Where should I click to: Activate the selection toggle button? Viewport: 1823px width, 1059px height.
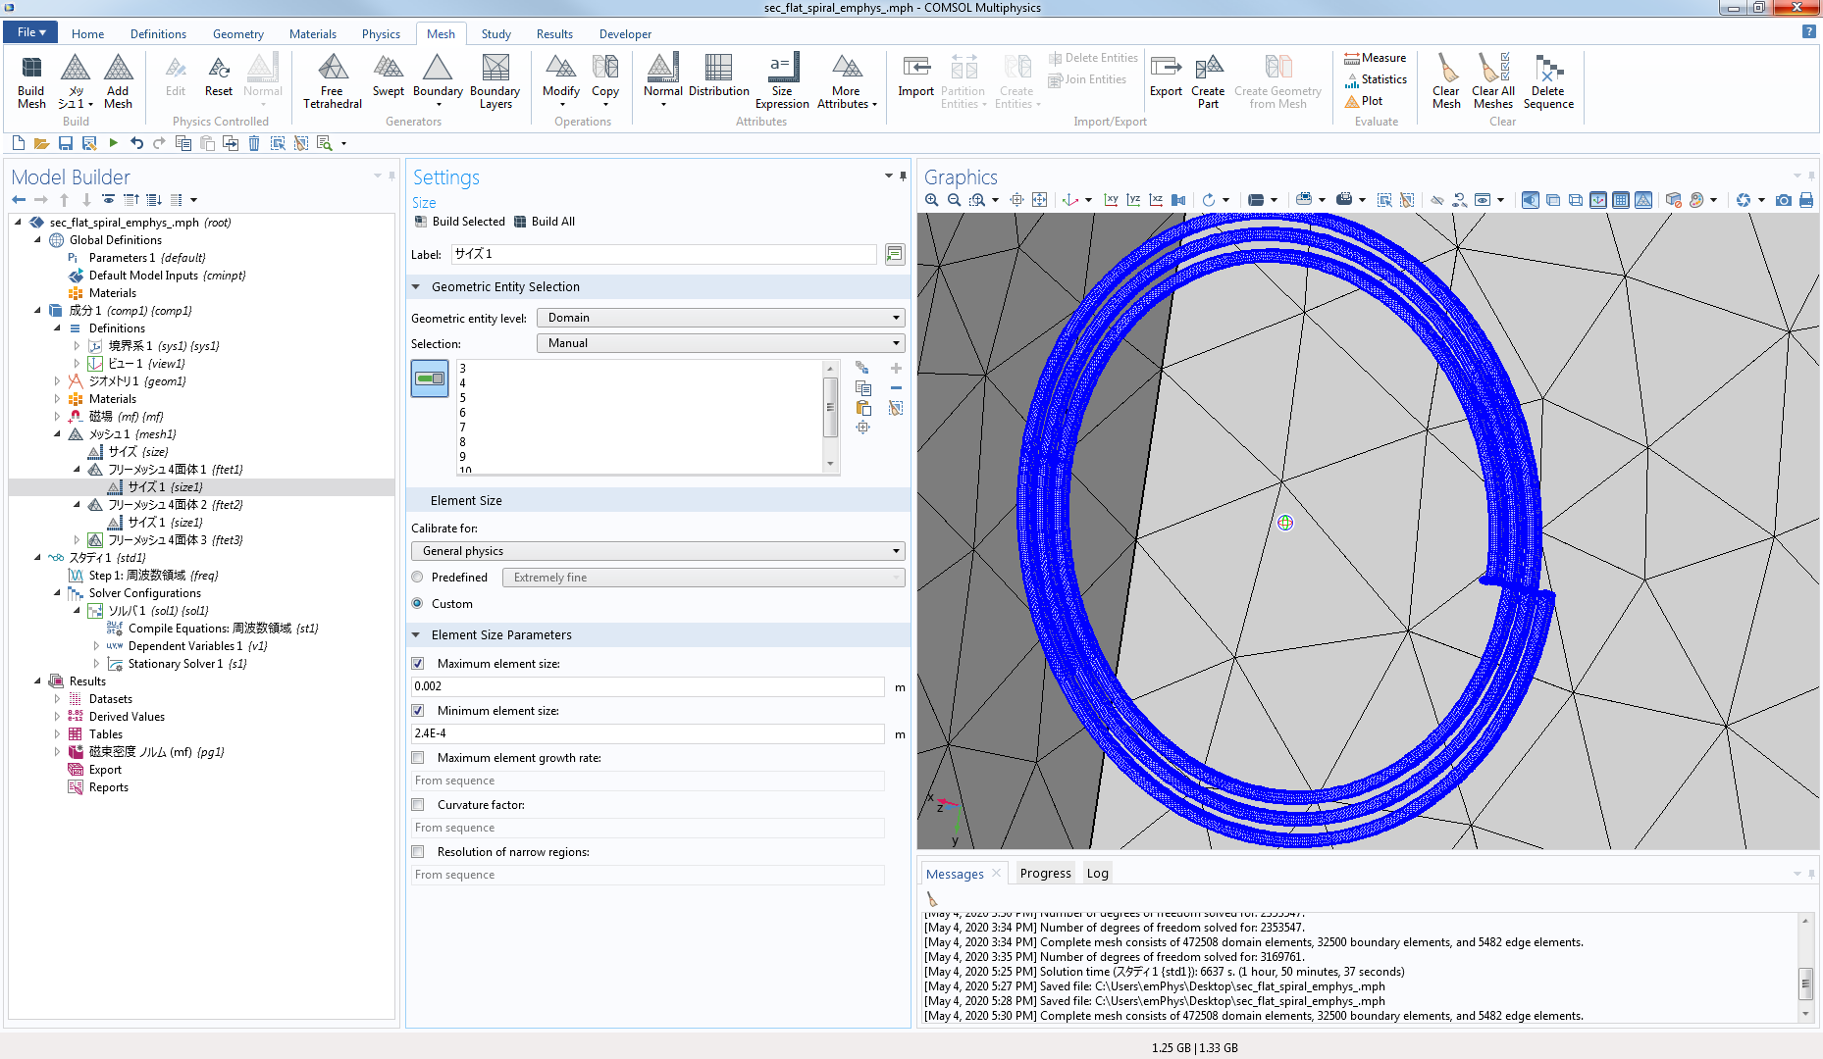[430, 378]
